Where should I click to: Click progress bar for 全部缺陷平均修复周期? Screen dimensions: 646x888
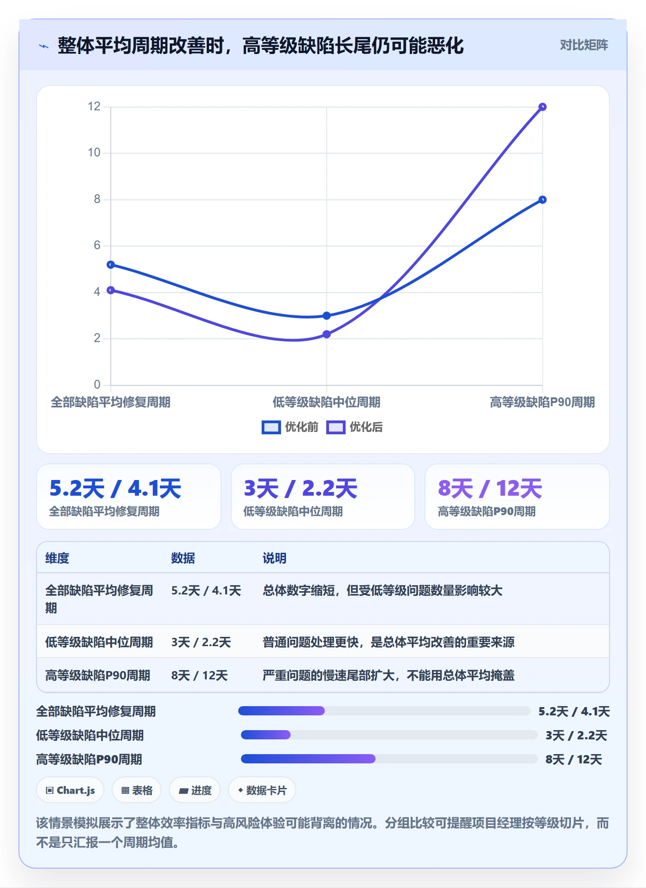[x=384, y=711]
